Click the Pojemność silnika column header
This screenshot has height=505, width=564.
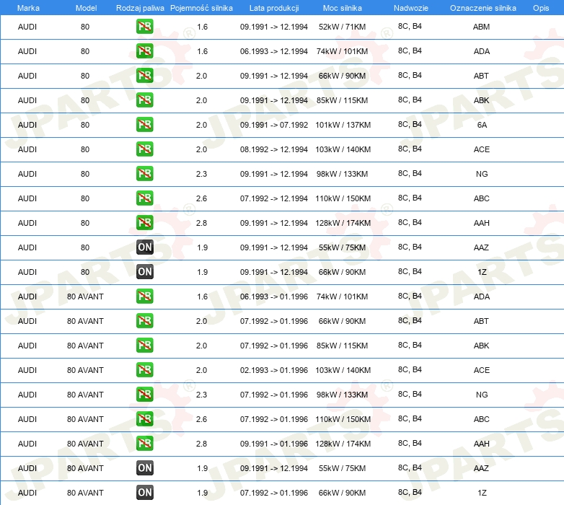[201, 8]
